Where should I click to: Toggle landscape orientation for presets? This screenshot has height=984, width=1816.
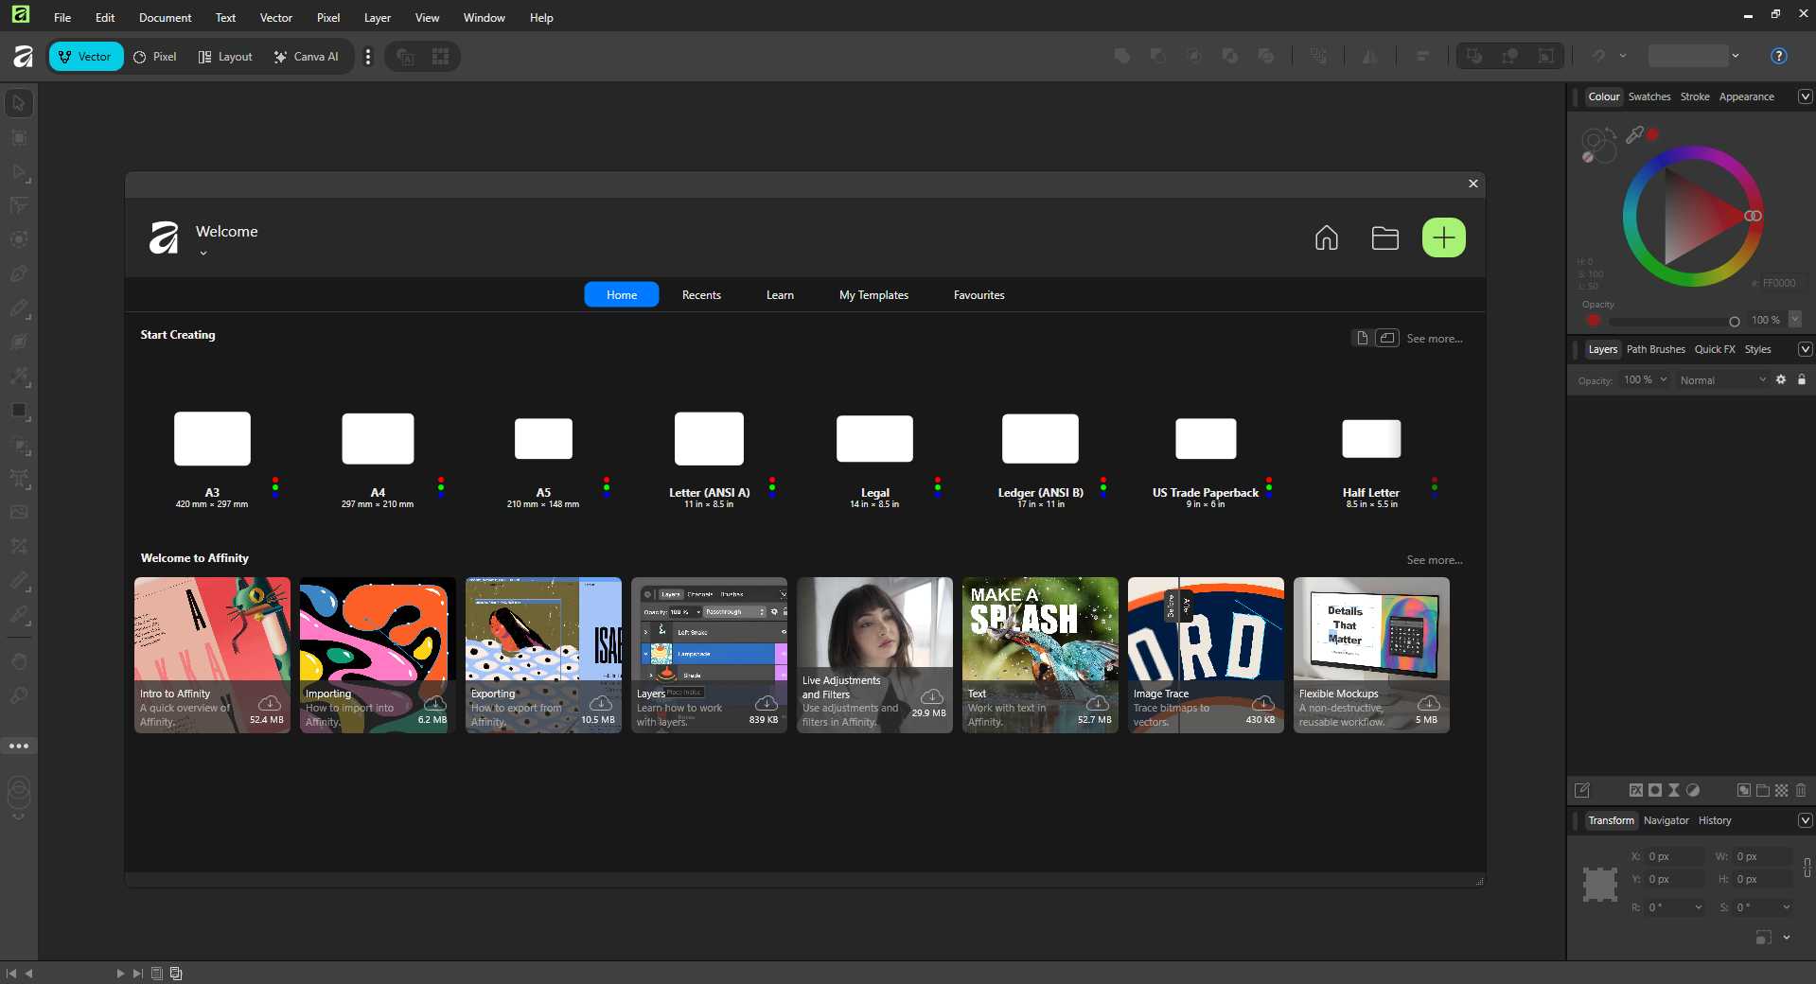click(1387, 338)
